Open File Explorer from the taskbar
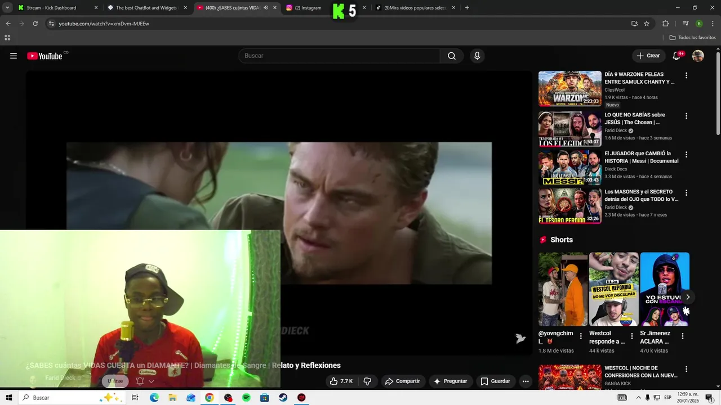The width and height of the screenshot is (721, 405). click(x=172, y=398)
